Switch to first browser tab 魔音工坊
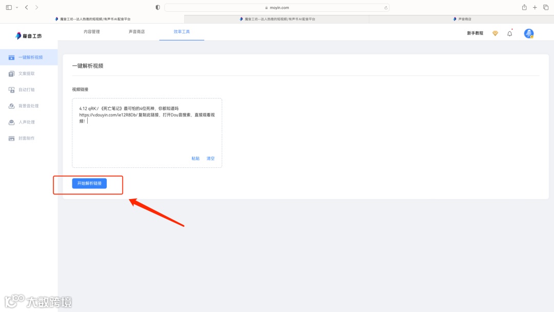The width and height of the screenshot is (554, 312). 92,19
